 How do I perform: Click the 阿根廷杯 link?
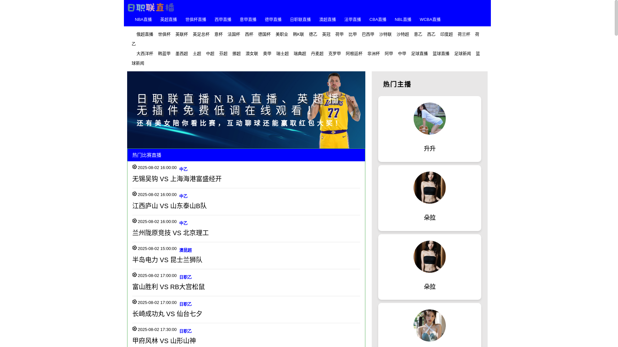coord(354,54)
